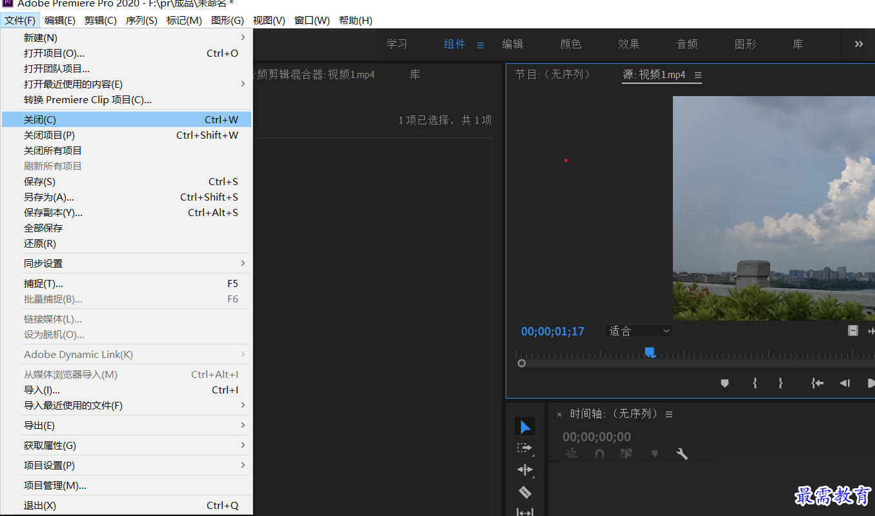
Task: Choose 全部保存 menu entry
Action: point(127,228)
